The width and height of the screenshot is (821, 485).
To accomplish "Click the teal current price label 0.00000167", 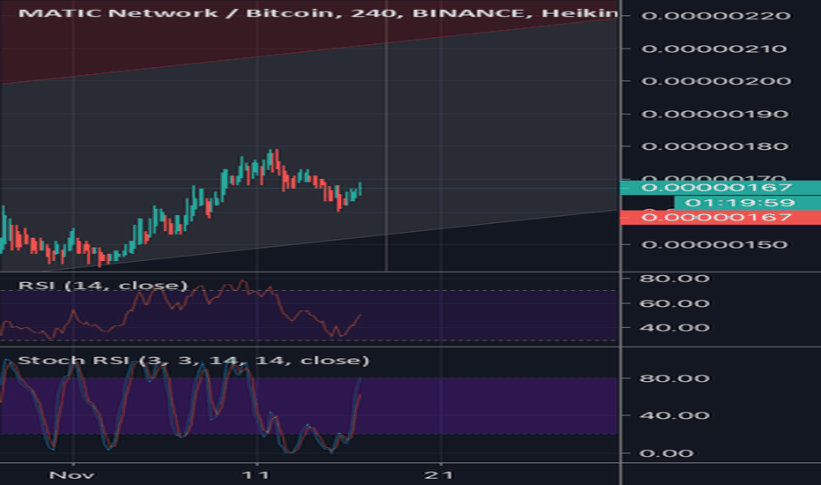I will (x=721, y=187).
